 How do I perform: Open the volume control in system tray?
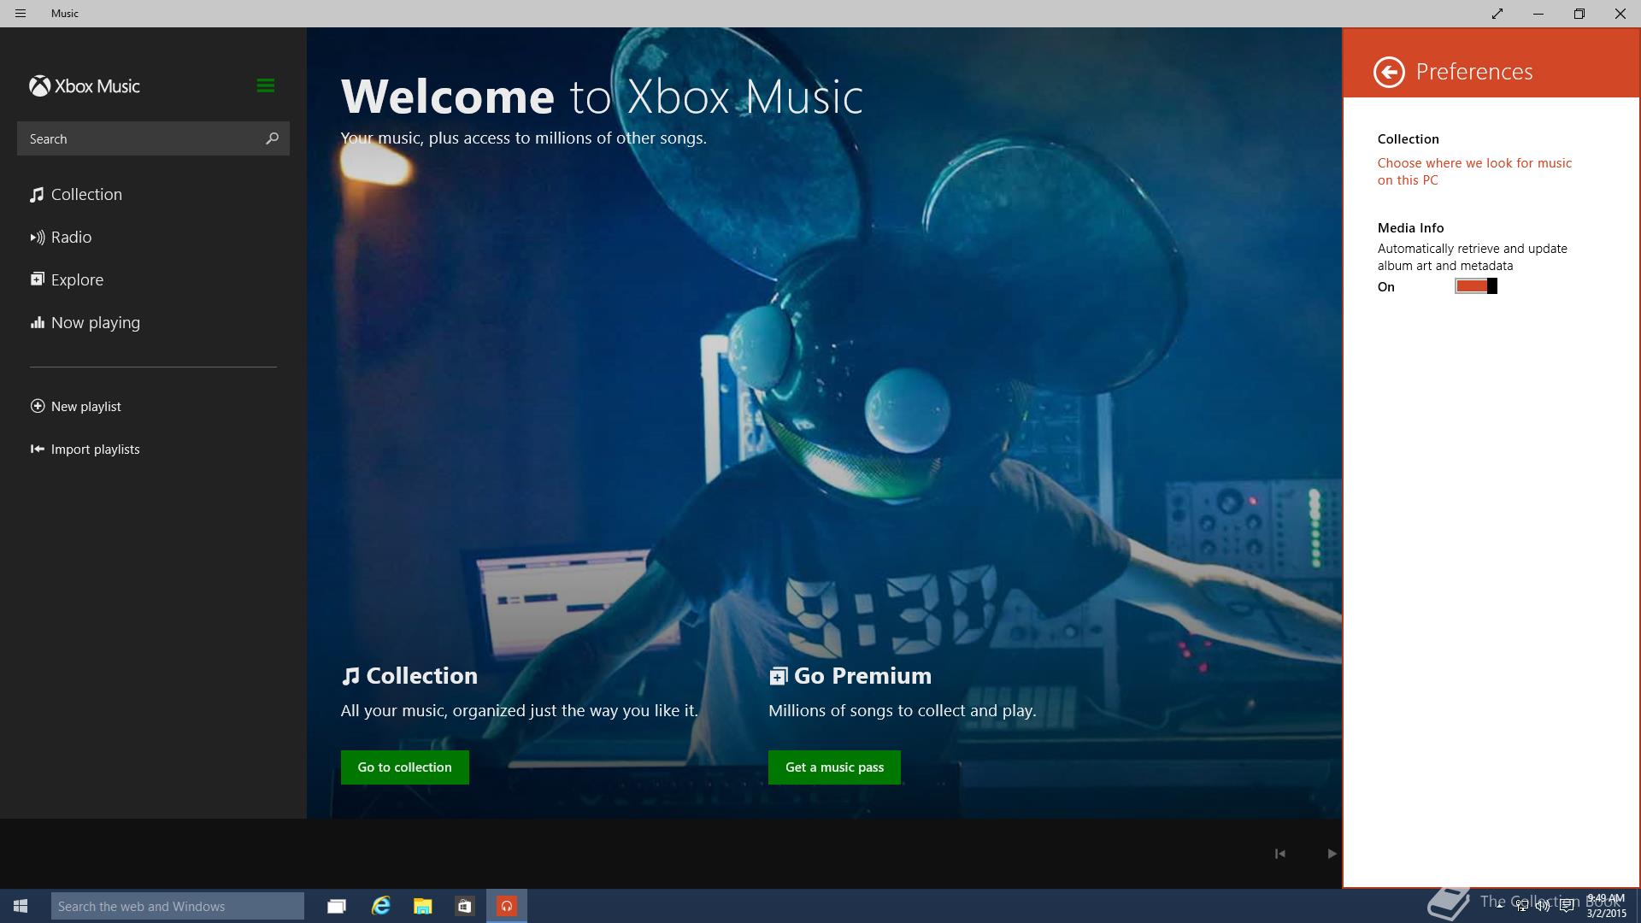[x=1544, y=906]
